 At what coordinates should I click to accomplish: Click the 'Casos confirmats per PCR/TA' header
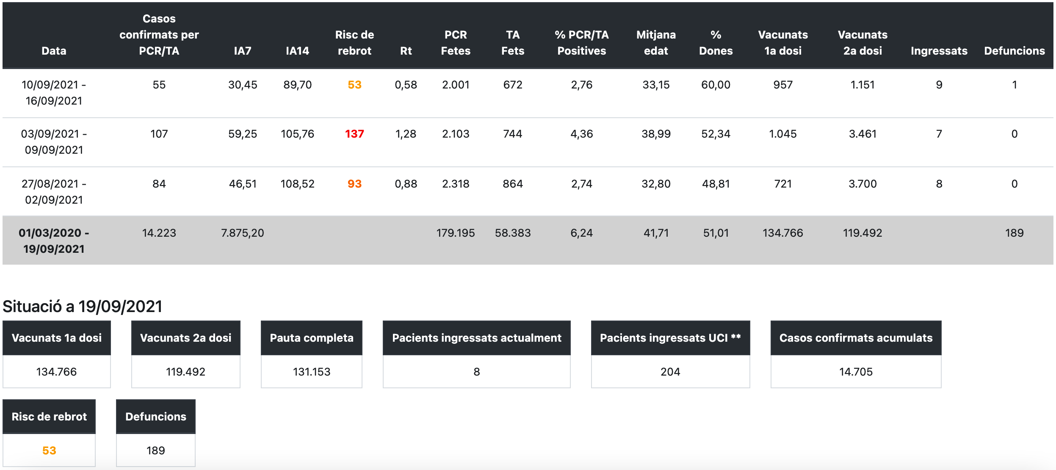click(x=159, y=35)
